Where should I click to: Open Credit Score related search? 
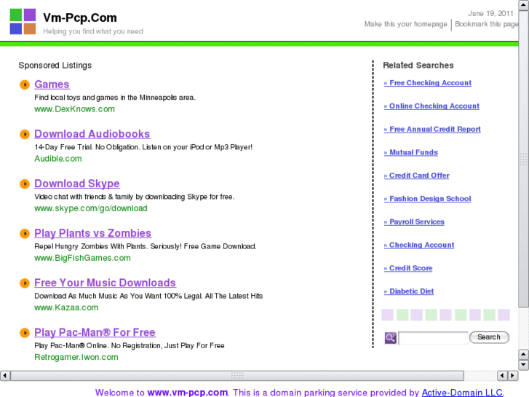click(408, 268)
